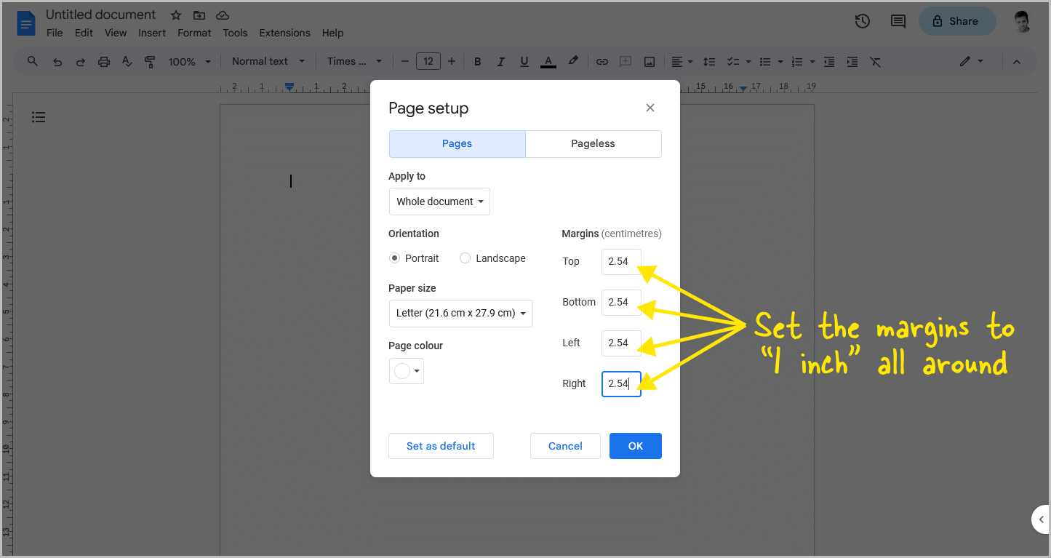Viewport: 1051px width, 558px height.
Task: Select the Print icon
Action: [x=104, y=61]
